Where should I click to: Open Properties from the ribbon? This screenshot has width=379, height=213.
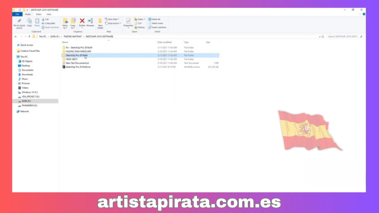(128, 22)
